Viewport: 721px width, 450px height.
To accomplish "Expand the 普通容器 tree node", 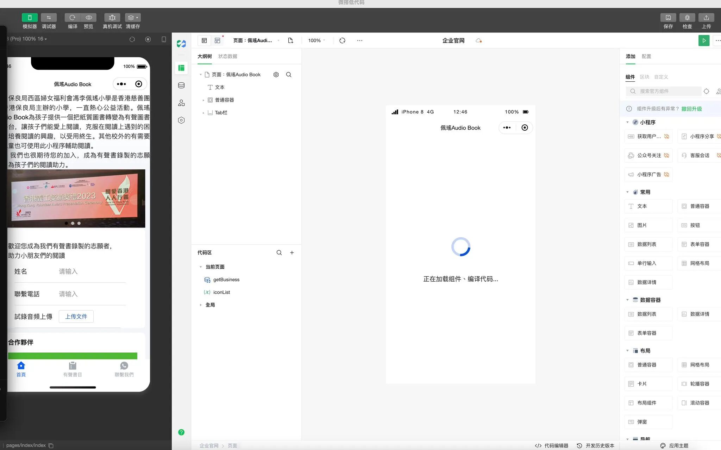I will point(203,100).
